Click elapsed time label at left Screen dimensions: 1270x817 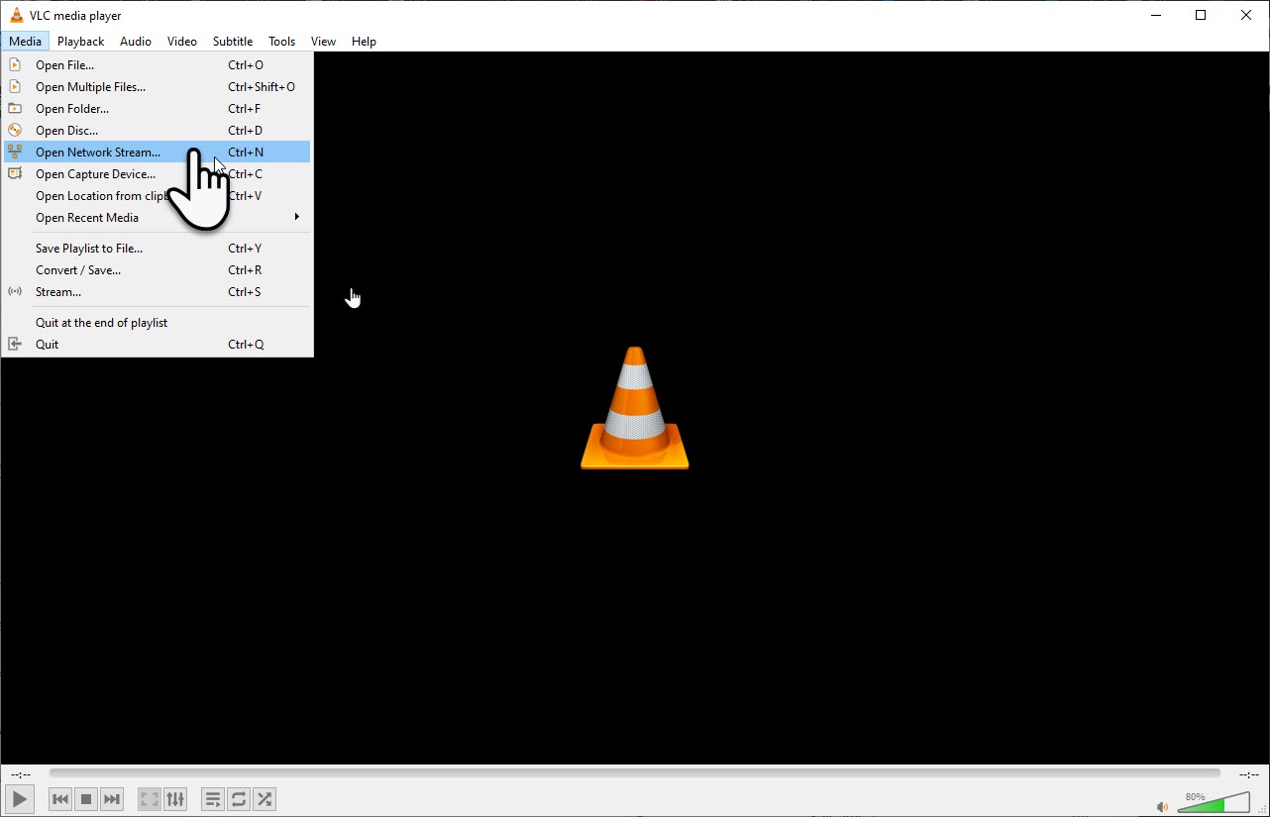pyautogui.click(x=21, y=774)
